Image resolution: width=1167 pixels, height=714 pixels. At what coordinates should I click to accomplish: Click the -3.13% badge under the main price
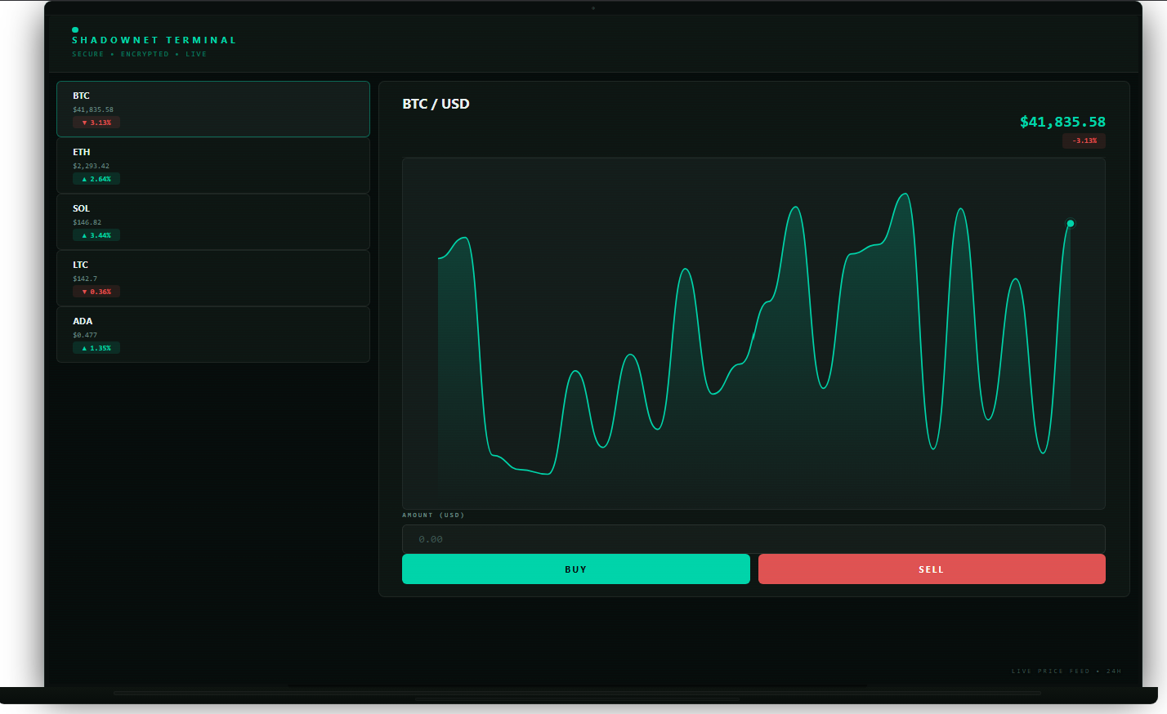(1084, 141)
